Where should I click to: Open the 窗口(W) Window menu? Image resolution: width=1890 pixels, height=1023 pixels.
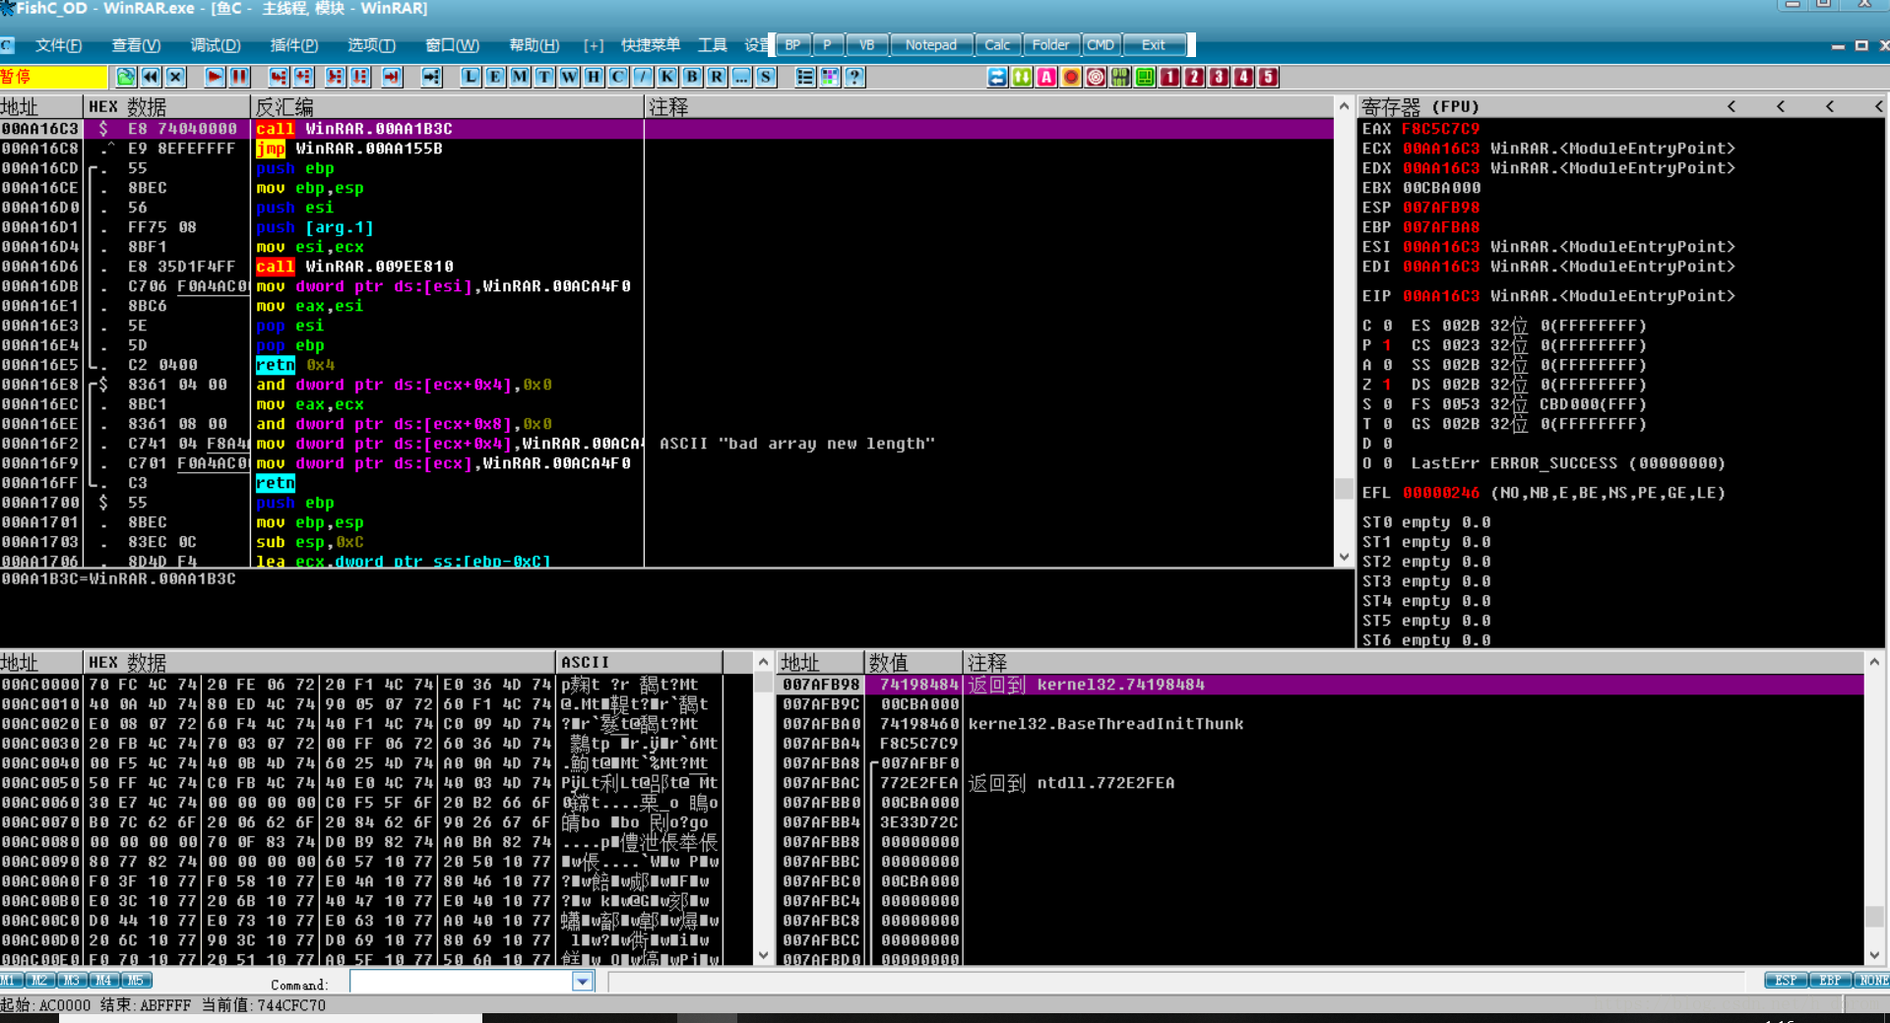tap(452, 45)
